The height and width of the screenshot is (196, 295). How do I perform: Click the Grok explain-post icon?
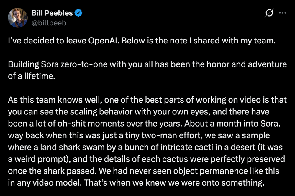coord(269,13)
